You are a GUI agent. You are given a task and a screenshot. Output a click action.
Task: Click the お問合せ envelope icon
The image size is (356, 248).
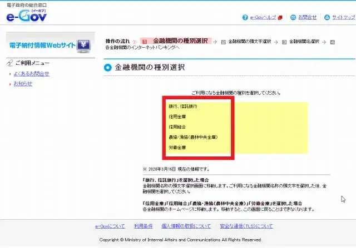coord(293,17)
